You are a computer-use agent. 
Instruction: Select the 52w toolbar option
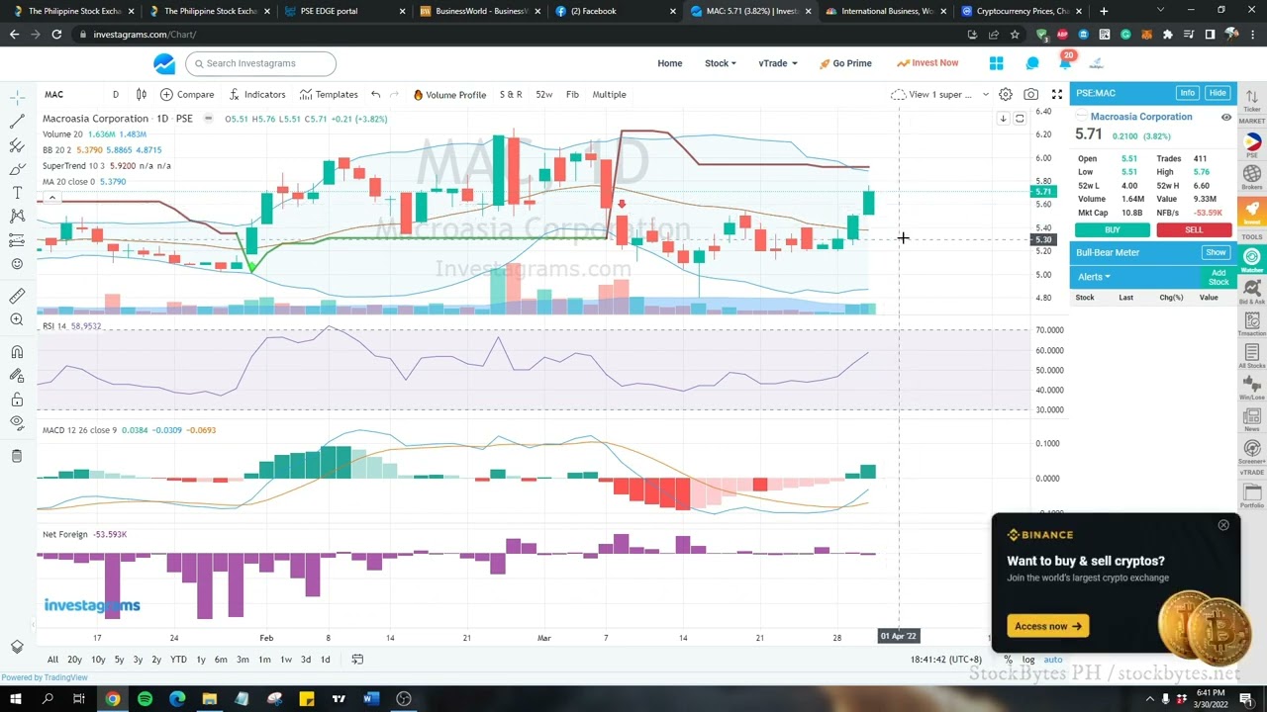click(543, 94)
